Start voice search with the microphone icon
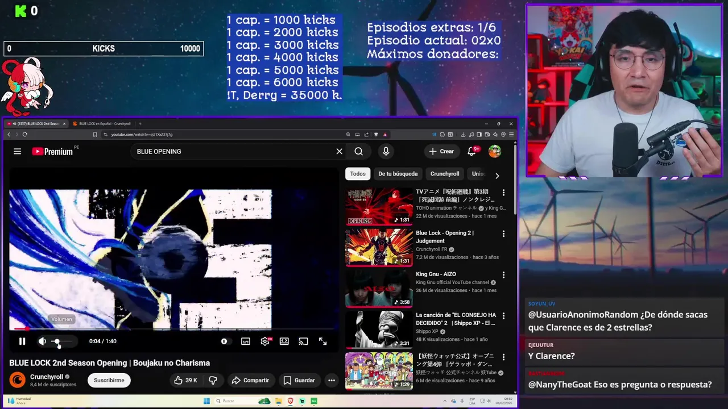This screenshot has width=728, height=409. coord(386,151)
